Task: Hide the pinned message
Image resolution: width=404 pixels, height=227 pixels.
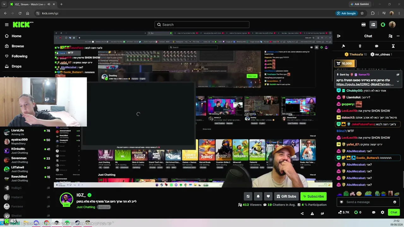Action: click(398, 75)
